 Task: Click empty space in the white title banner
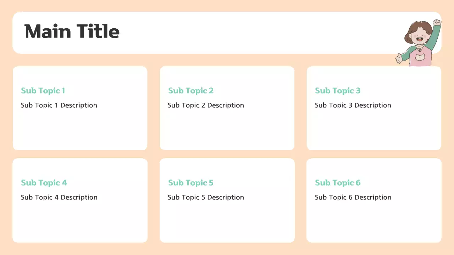[x=248, y=33]
